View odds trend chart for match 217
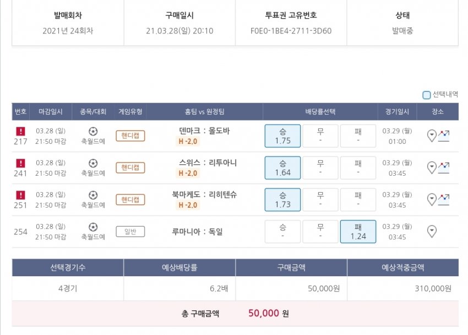 (x=444, y=135)
